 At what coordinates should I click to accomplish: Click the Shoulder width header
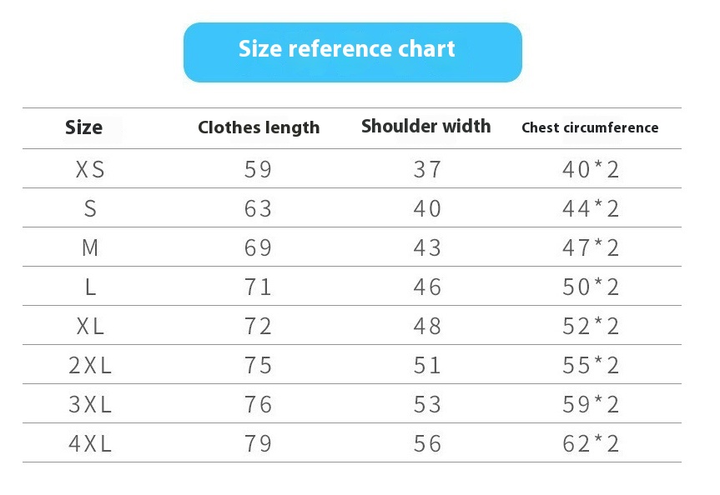pos(426,126)
